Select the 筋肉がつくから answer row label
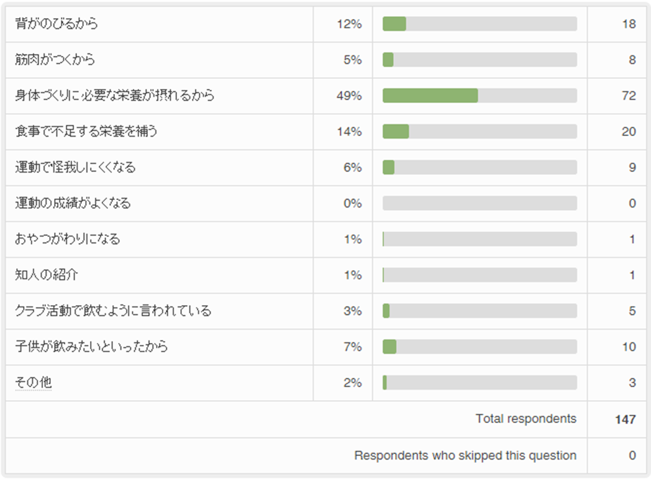Viewport: 651px width, 479px height. (55, 60)
